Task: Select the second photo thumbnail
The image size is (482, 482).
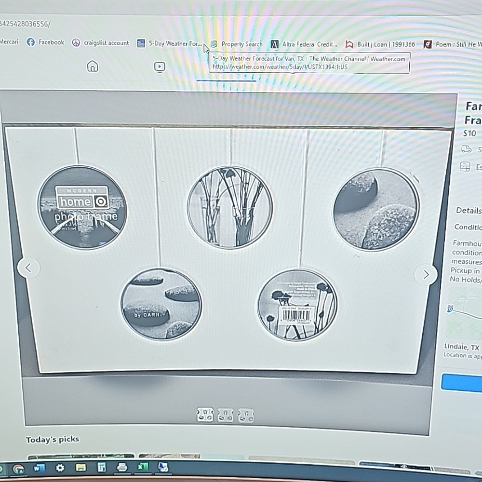Action: (x=226, y=415)
